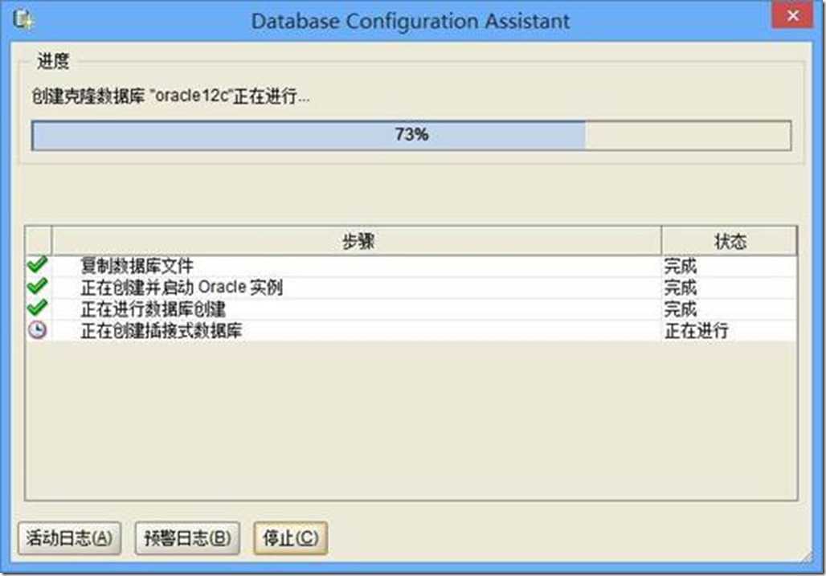The height and width of the screenshot is (576, 826).
Task: Click clock icon beside 正在创建插接式数据库
Action: [x=38, y=330]
